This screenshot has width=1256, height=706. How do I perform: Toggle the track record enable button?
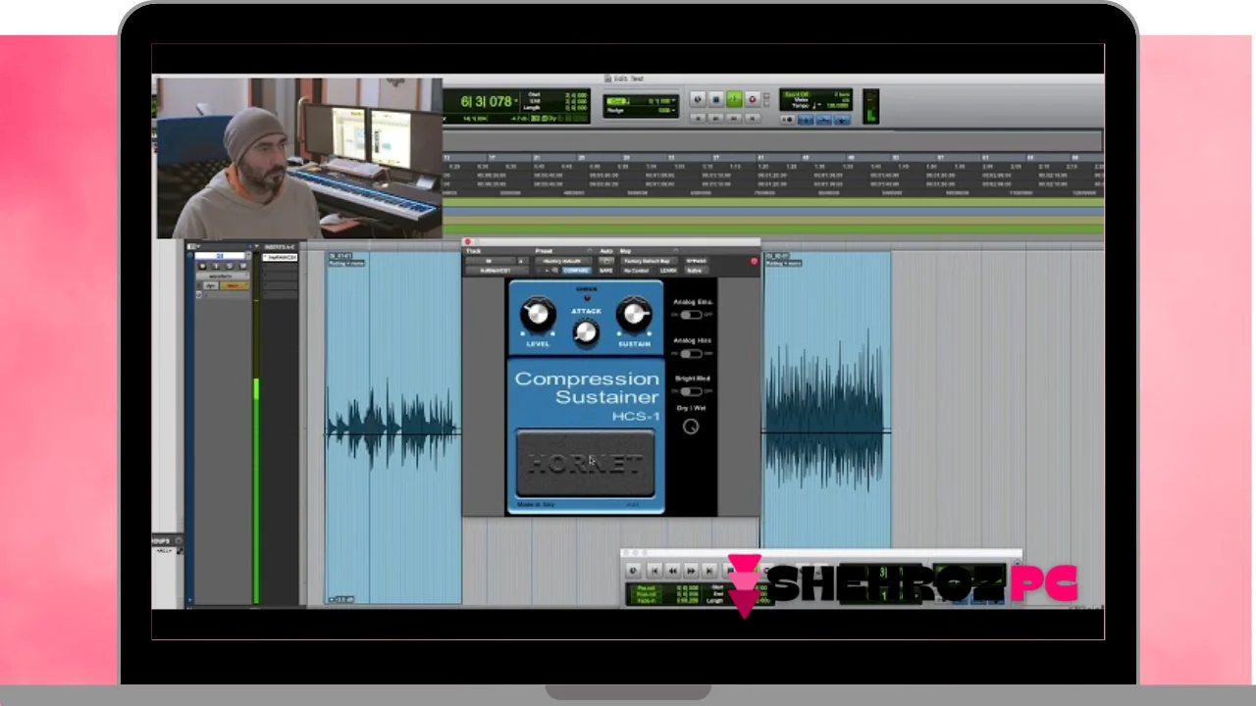pyautogui.click(x=202, y=266)
